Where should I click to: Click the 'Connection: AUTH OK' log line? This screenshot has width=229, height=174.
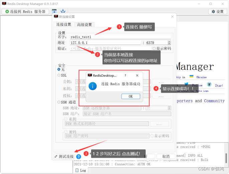click(x=112, y=164)
